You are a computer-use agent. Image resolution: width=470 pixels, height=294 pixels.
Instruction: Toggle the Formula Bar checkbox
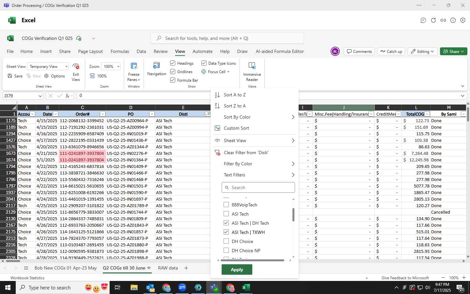(x=173, y=80)
